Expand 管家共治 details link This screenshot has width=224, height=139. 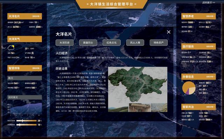tap(210, 107)
